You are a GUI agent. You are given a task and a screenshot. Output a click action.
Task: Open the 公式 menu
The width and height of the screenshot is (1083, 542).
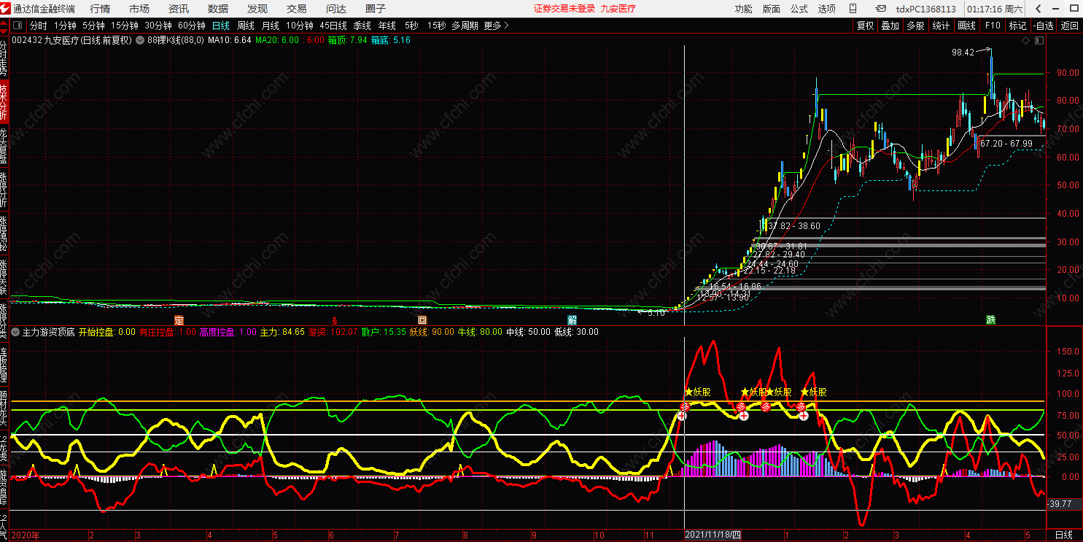coord(799,9)
